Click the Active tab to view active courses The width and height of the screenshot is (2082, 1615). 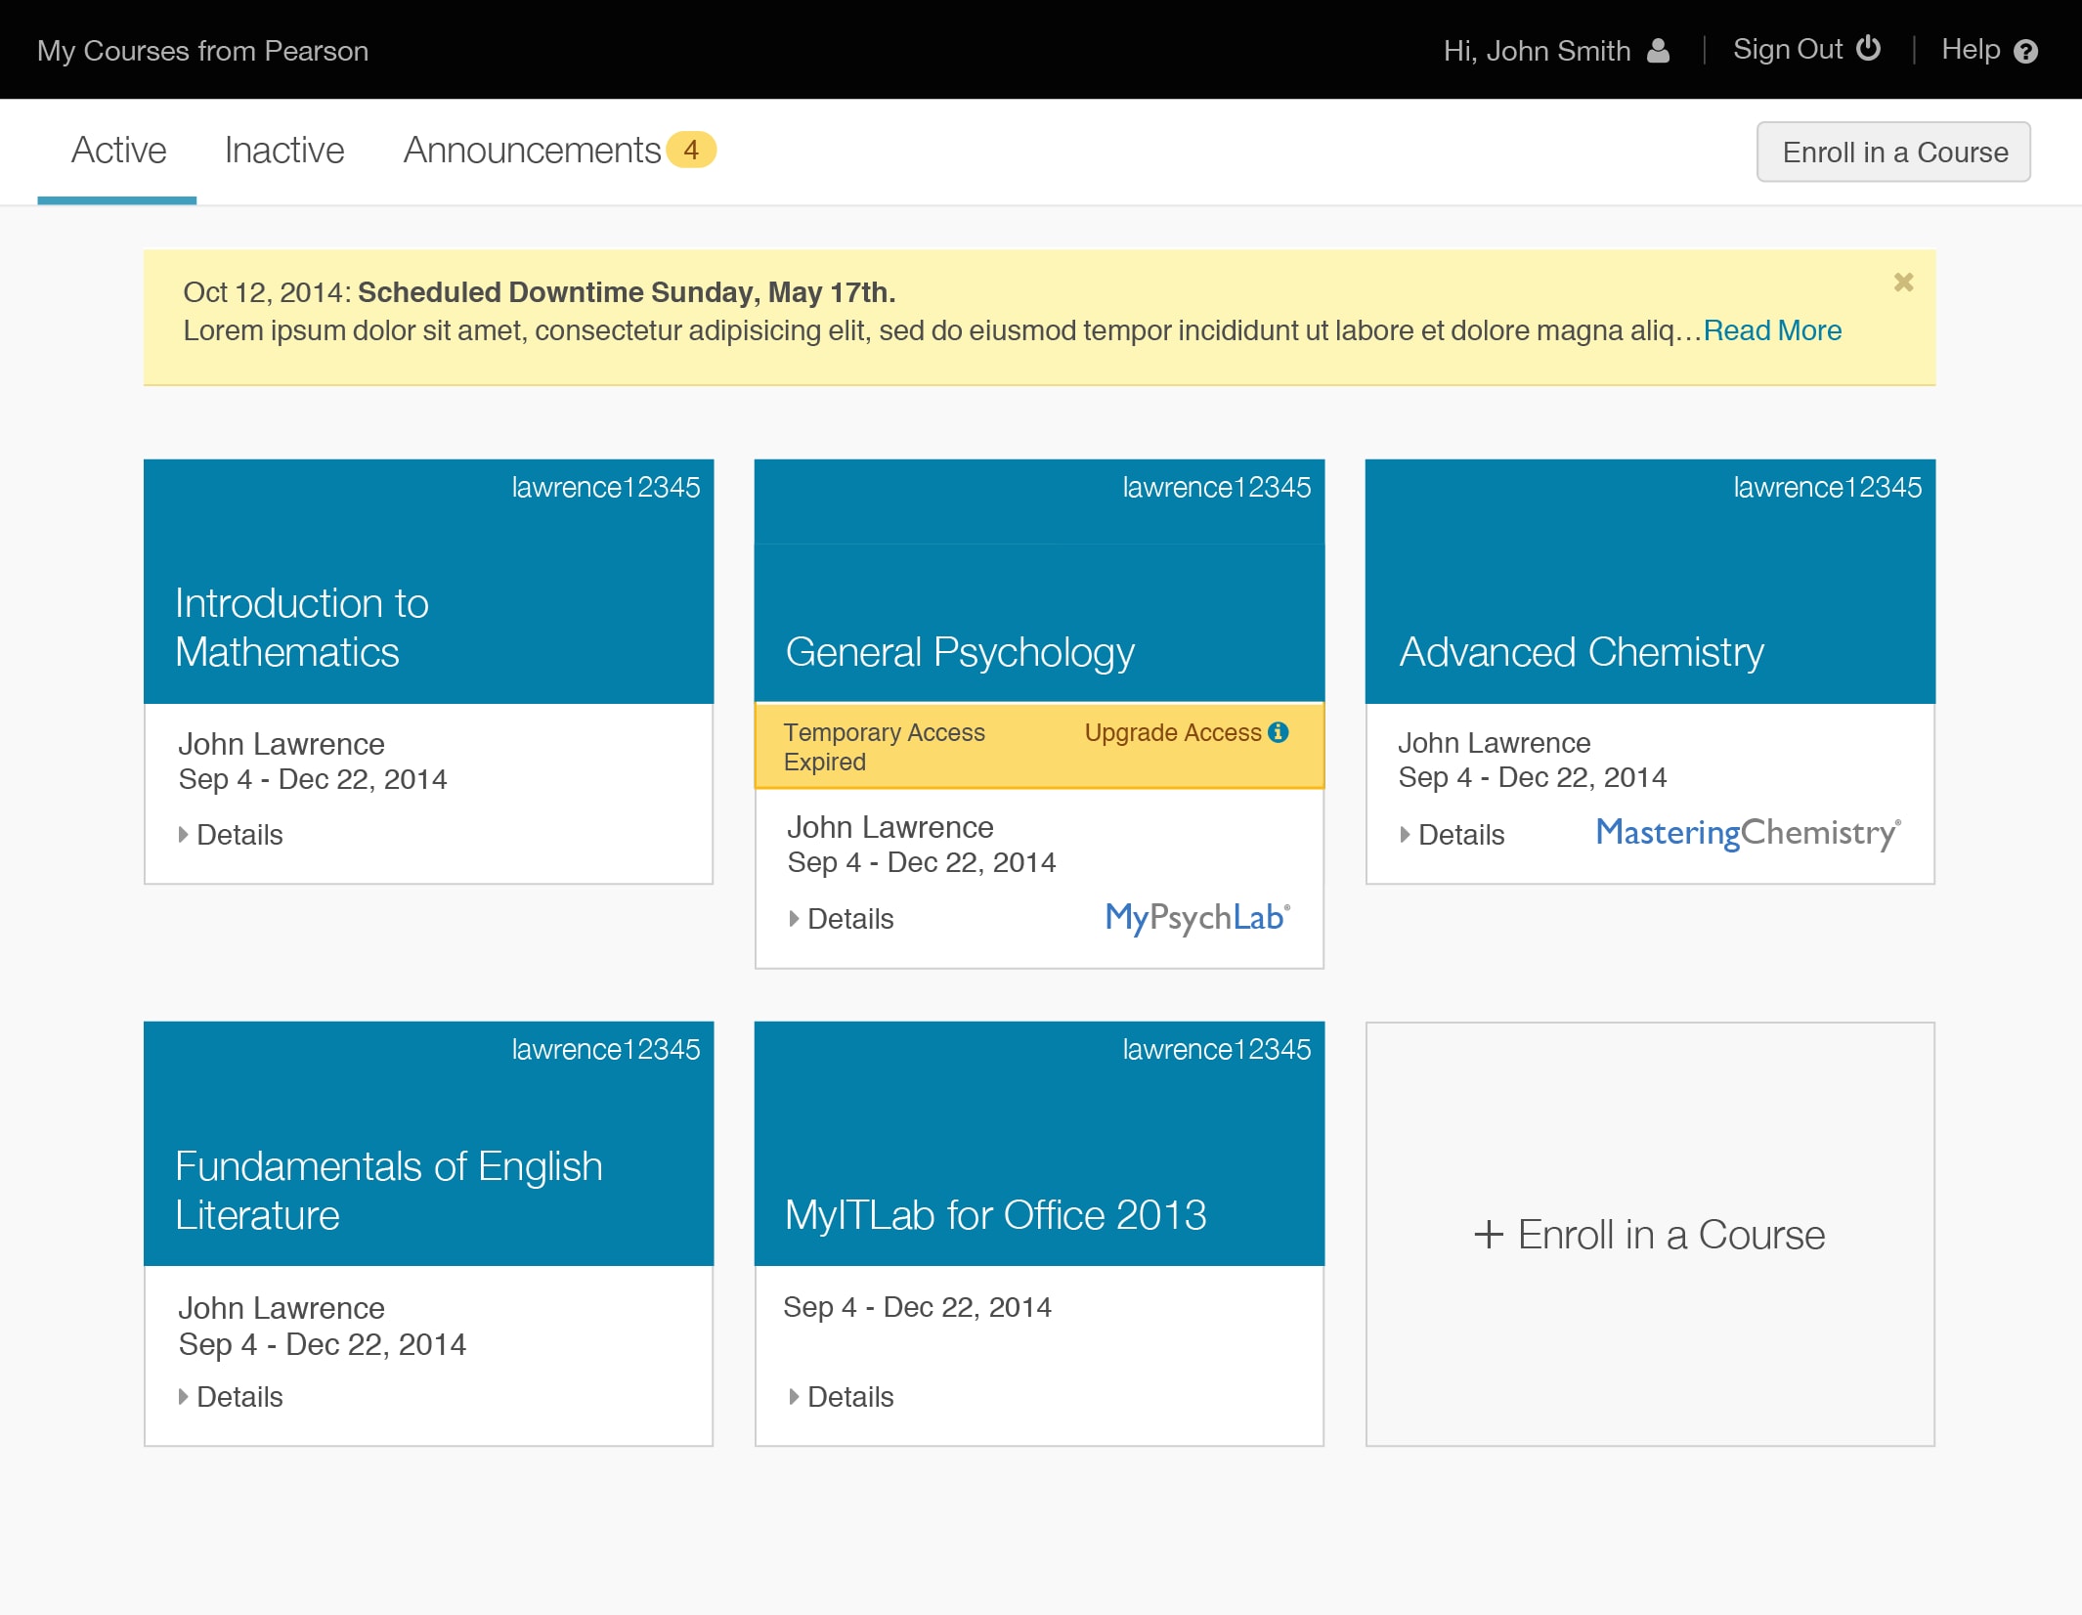[116, 151]
